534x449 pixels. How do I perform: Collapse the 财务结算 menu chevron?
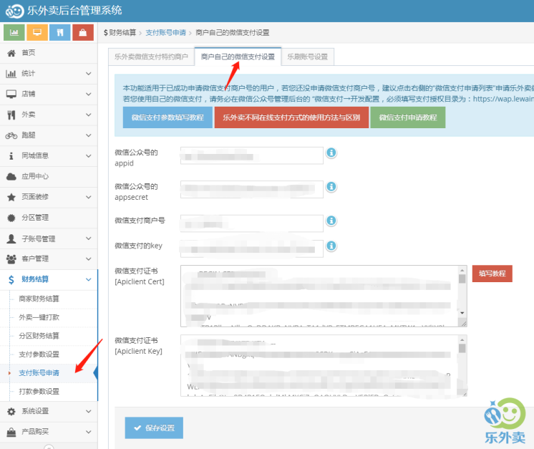point(89,280)
